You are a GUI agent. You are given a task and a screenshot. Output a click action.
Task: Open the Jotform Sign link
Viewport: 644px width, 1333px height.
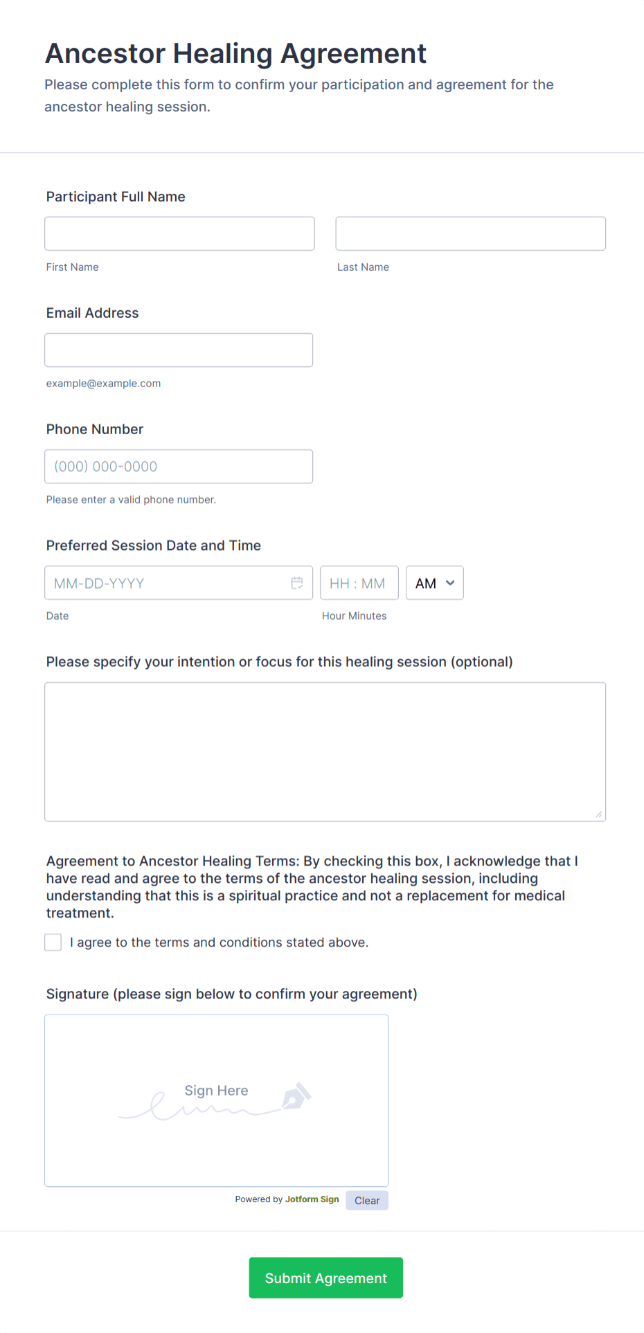coord(312,1199)
